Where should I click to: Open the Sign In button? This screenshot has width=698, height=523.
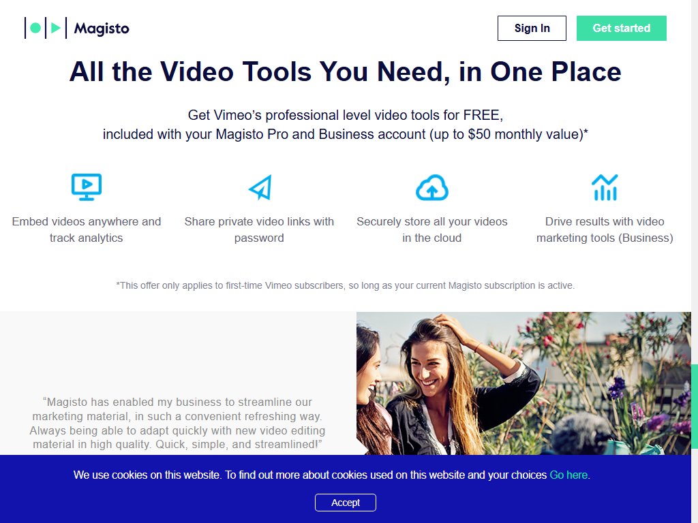pyautogui.click(x=532, y=28)
